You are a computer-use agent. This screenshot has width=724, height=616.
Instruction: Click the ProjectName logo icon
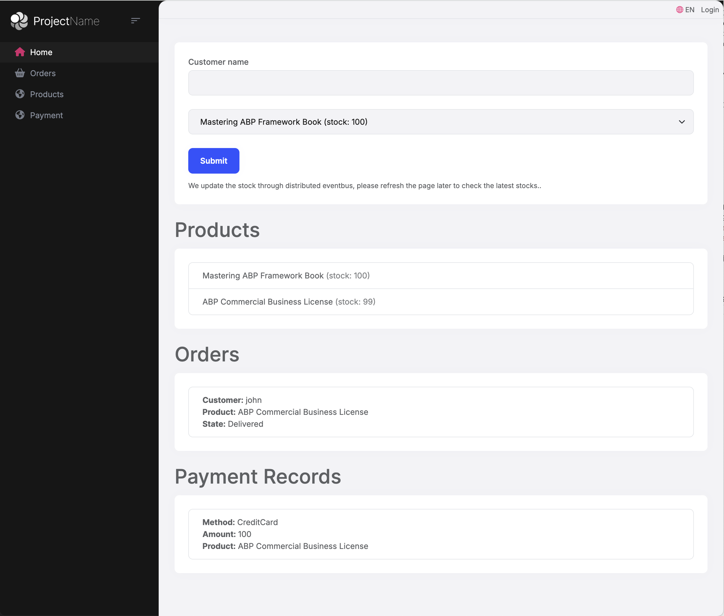[x=19, y=21]
